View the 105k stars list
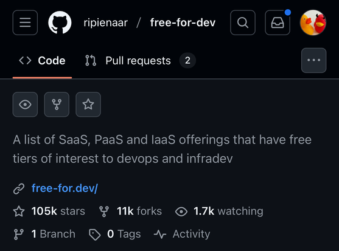The image size is (339, 251). click(x=49, y=211)
